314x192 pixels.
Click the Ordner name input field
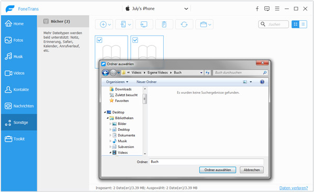207,162
